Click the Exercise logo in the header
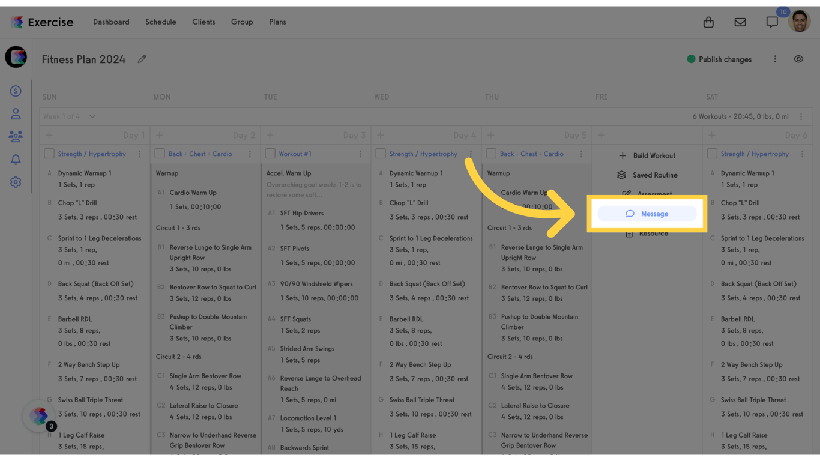Image resolution: width=820 pixels, height=461 pixels. [41, 22]
